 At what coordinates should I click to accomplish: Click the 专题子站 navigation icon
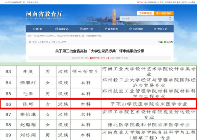pyautogui.click(x=155, y=29)
